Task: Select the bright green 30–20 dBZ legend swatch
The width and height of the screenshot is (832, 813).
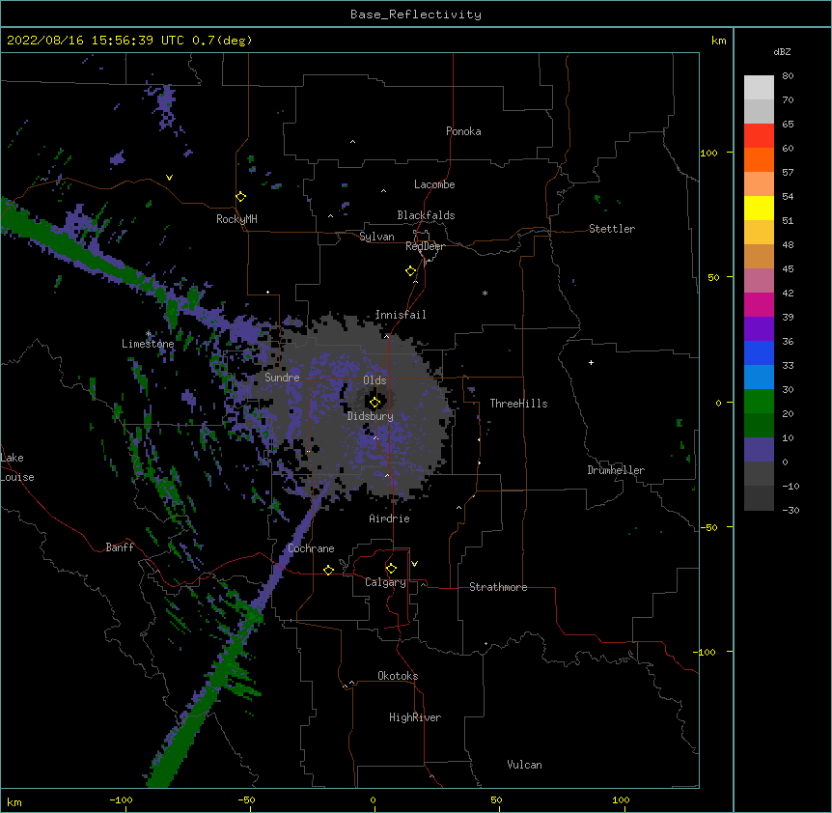Action: pos(759,402)
